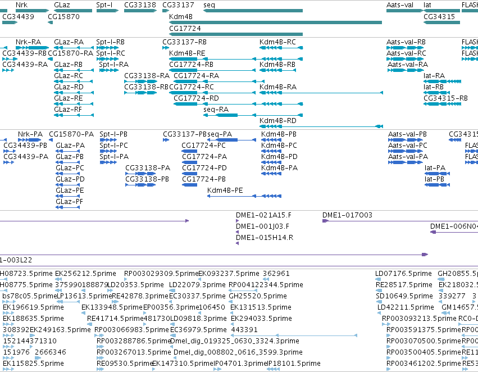Click the DME1-017O03 clone label
This screenshot has height=372, width=478.
pos(348,215)
